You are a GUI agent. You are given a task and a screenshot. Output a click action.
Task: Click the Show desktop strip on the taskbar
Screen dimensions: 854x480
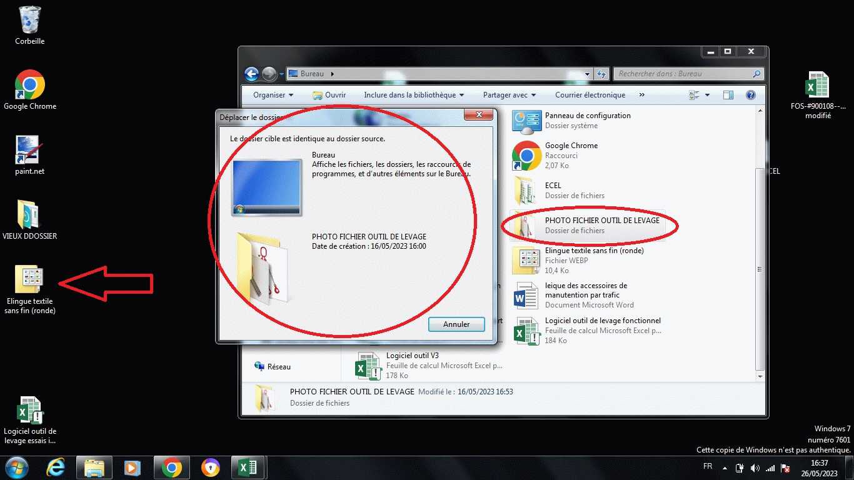click(x=850, y=467)
